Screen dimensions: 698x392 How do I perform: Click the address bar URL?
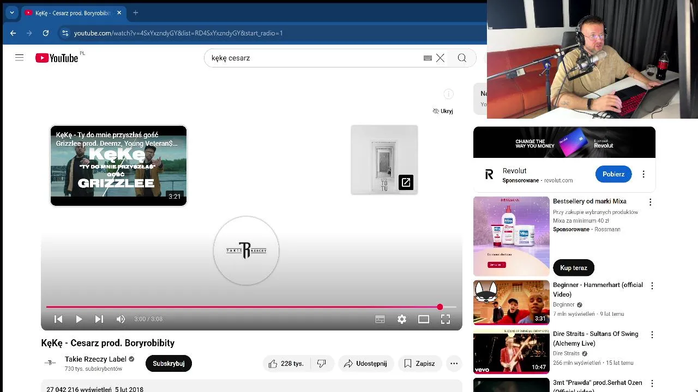pyautogui.click(x=178, y=33)
